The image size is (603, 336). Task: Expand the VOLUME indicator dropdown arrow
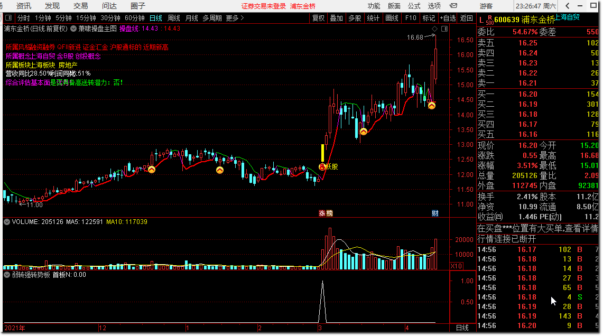click(7, 222)
